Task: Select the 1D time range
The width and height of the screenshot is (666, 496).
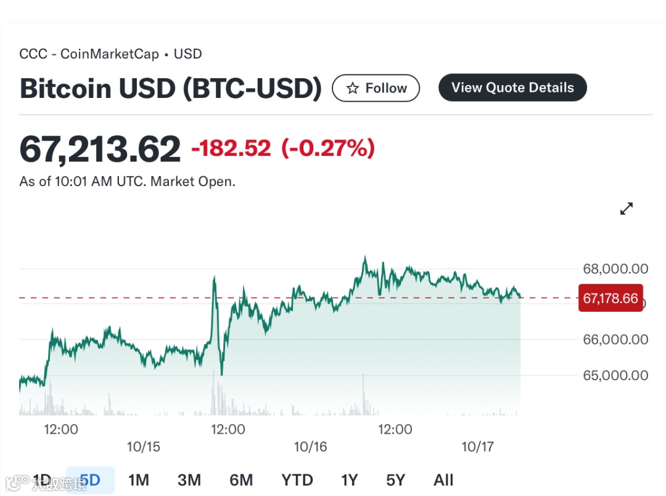Action: point(42,479)
